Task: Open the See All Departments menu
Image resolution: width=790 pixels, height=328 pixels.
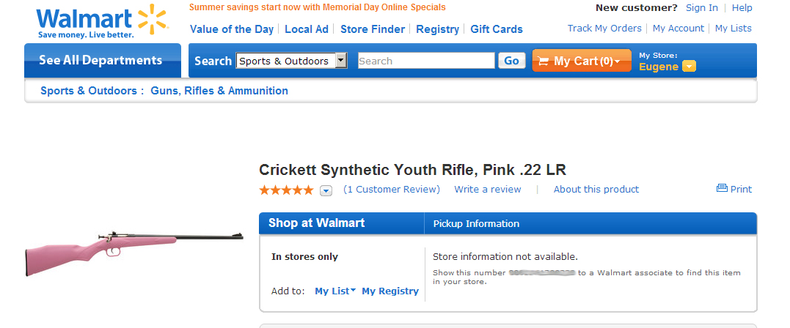Action: pyautogui.click(x=101, y=61)
